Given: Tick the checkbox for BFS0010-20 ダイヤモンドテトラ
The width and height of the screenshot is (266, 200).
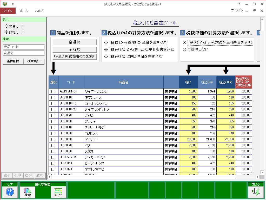Looking at the screenshot, I should 53,109.
